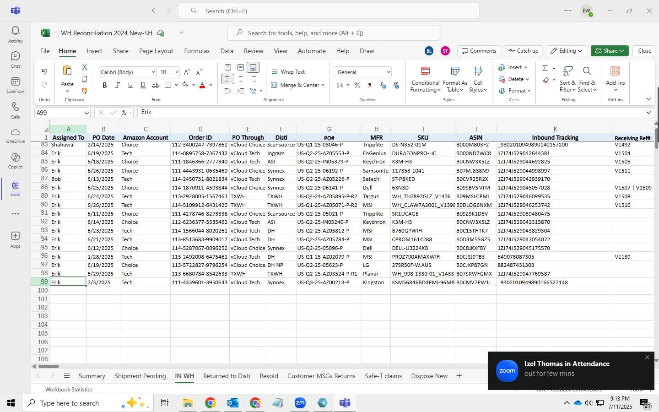Viewport: 659px width, 412px height.
Task: Click the Paste clipboard icon
Action: [67, 70]
